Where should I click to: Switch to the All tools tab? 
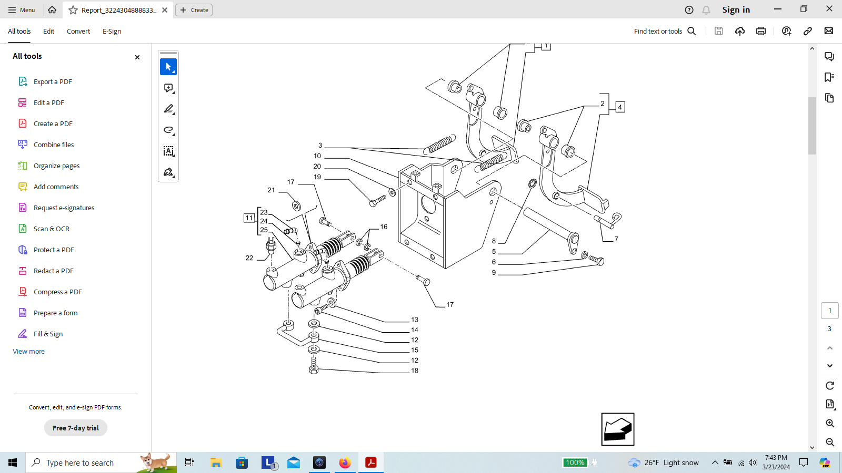(x=19, y=31)
